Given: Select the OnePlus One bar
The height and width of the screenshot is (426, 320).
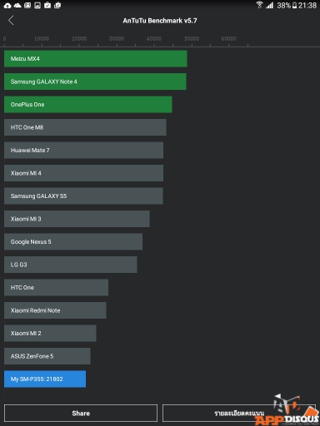Looking at the screenshot, I should pos(88,104).
